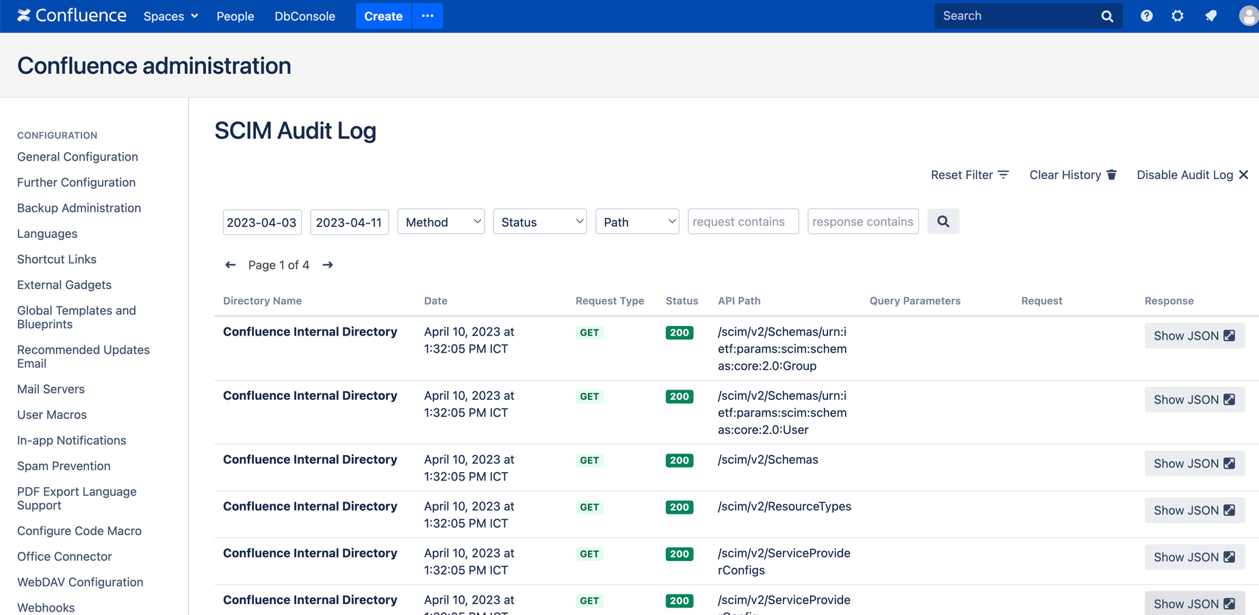Open the administration gear icon
The width and height of the screenshot is (1259, 615).
tap(1178, 16)
